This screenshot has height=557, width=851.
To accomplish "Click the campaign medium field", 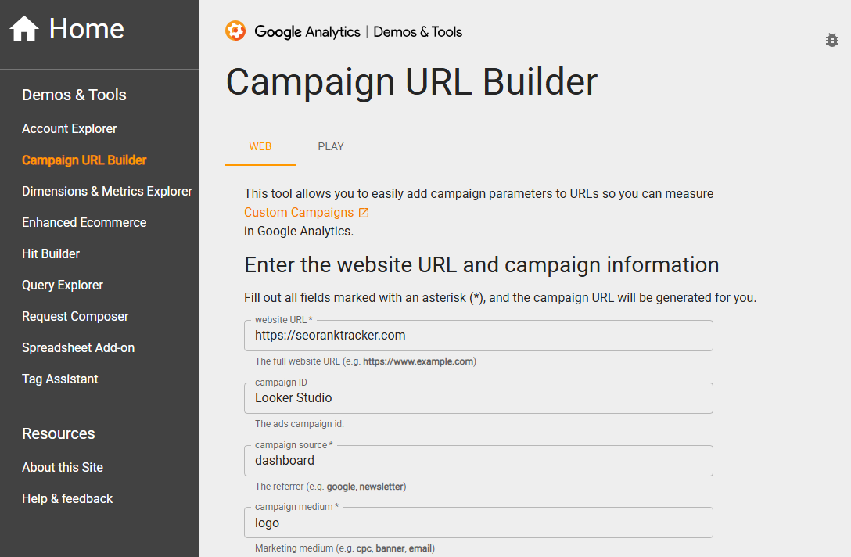I will click(479, 523).
